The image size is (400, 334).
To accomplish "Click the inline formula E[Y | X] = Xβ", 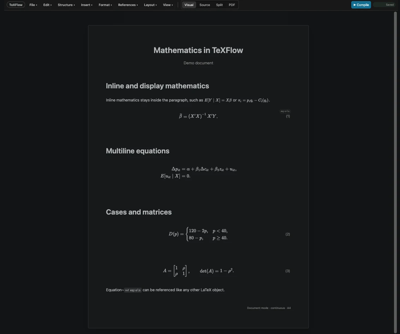I will [x=218, y=100].
